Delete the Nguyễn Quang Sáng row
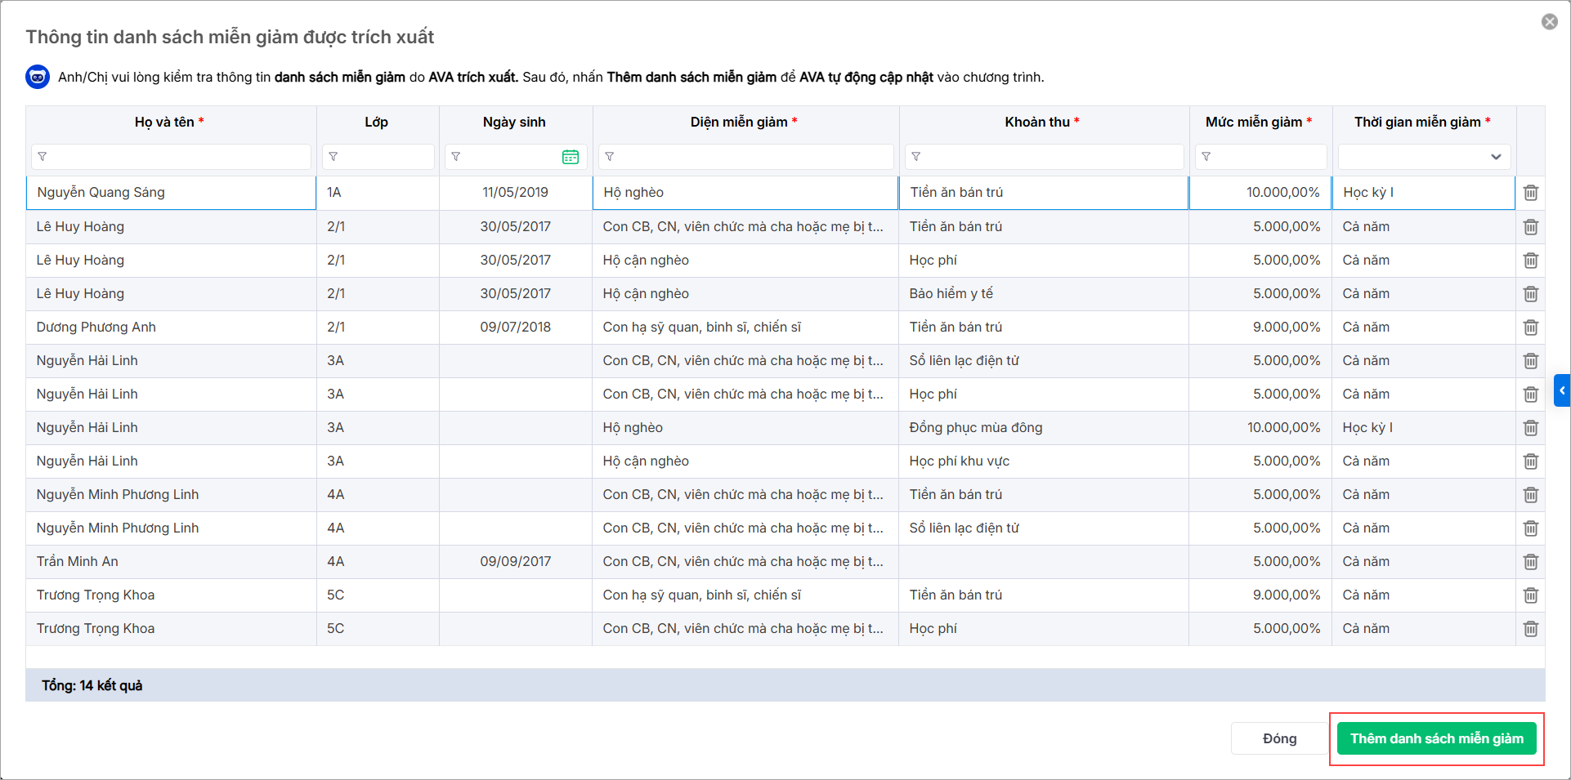 click(1530, 193)
